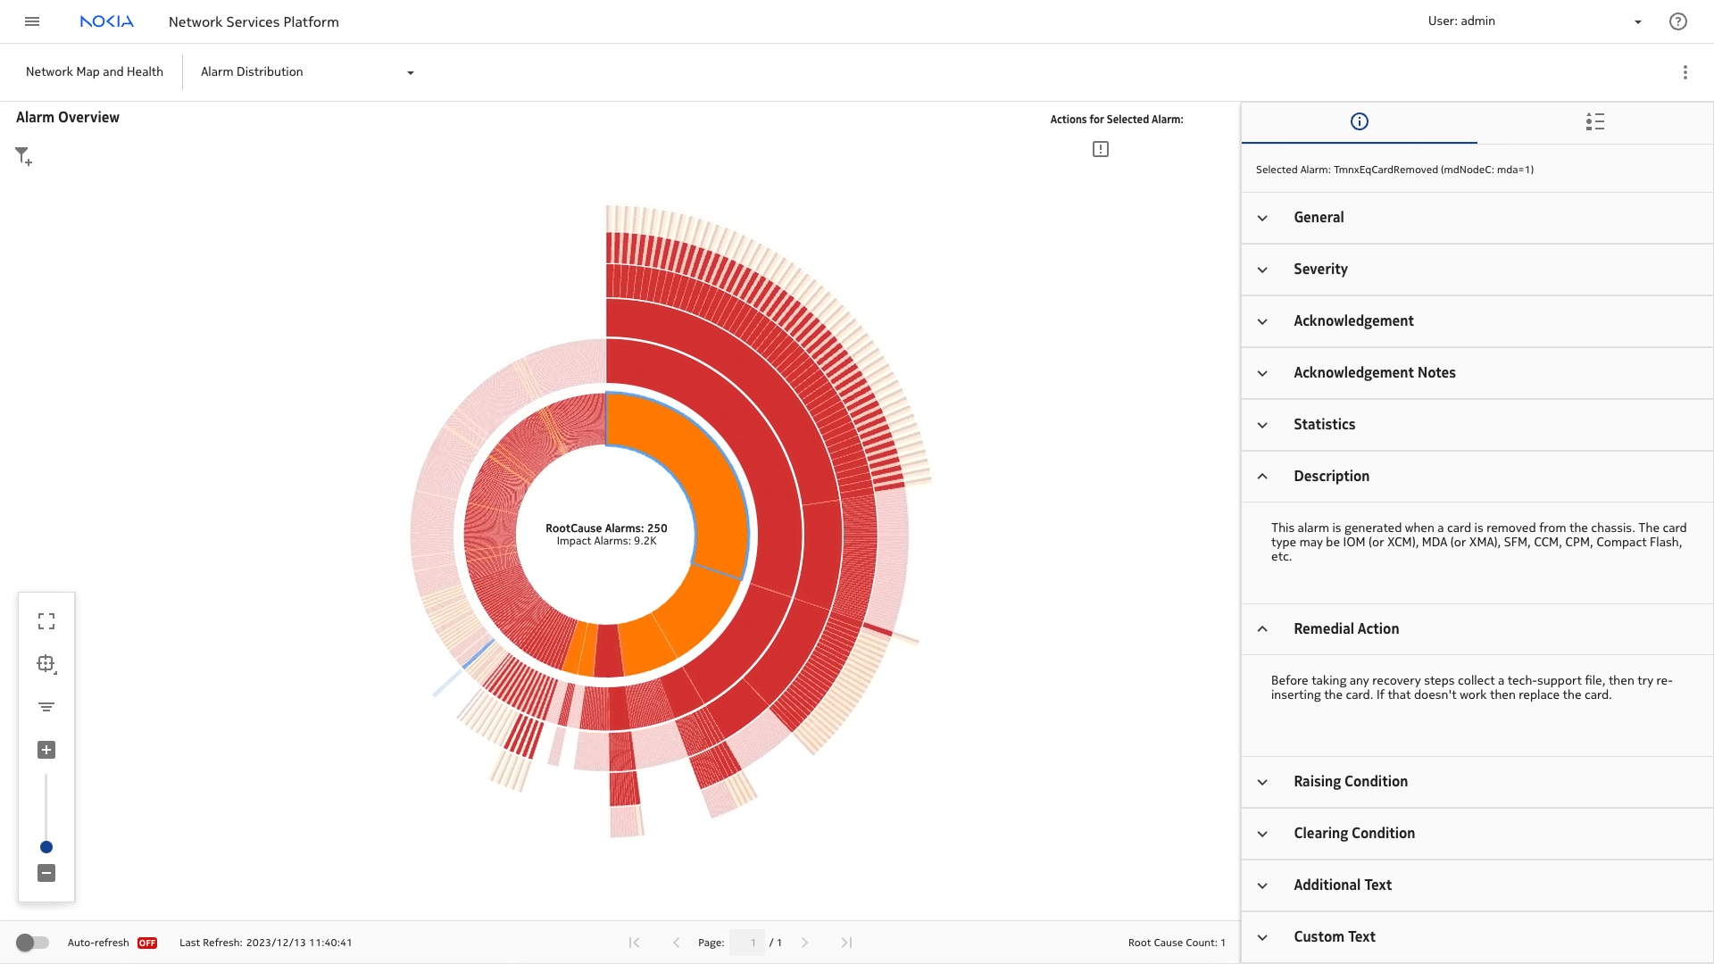
Task: Click the selected alarm action icon
Action: pyautogui.click(x=1100, y=149)
